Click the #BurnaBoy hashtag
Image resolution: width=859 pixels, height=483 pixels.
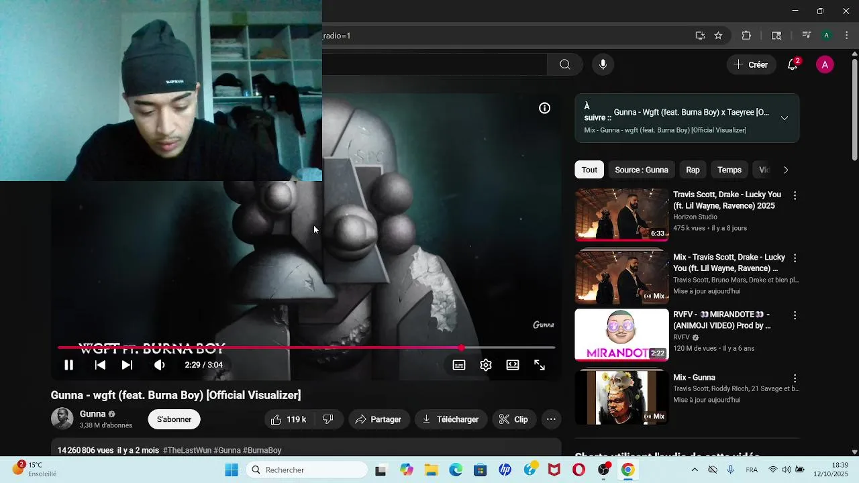pyautogui.click(x=262, y=450)
